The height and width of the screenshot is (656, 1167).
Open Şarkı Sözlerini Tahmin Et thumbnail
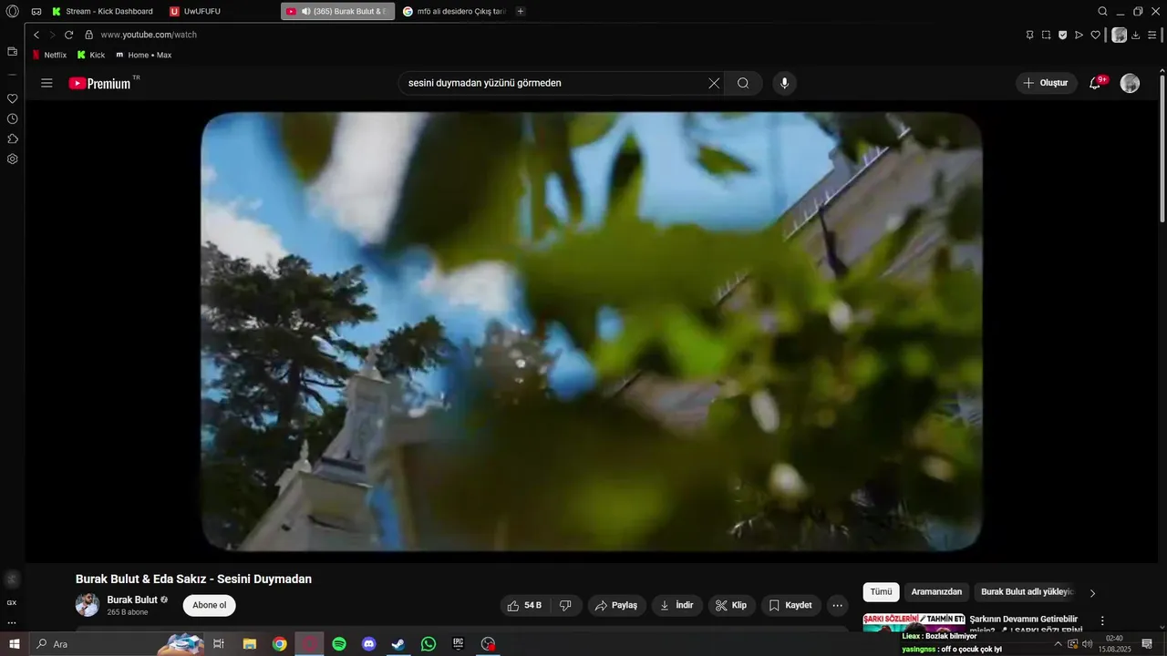coord(914,623)
